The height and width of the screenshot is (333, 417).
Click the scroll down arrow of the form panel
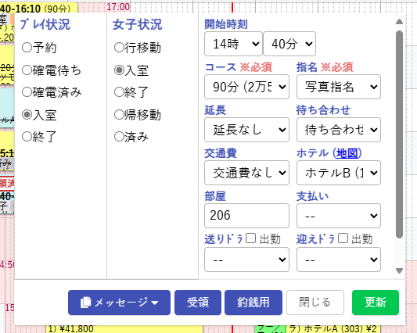399,270
